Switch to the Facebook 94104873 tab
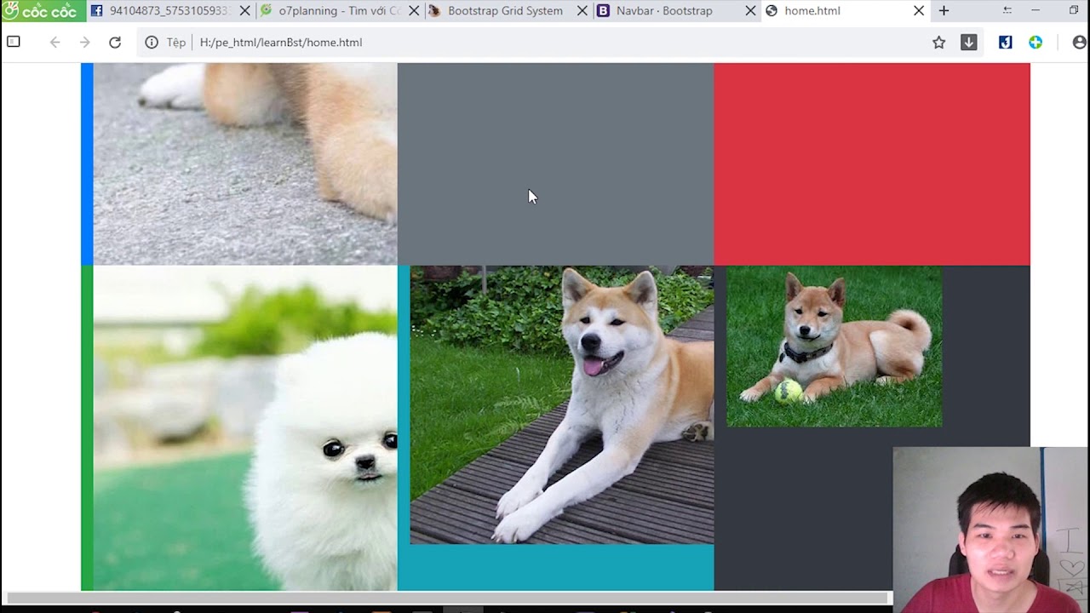 169,11
